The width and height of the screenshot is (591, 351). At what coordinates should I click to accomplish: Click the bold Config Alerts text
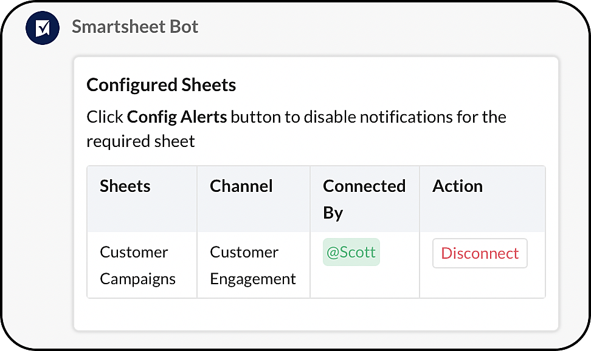pos(177,117)
